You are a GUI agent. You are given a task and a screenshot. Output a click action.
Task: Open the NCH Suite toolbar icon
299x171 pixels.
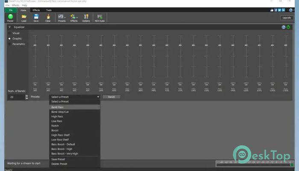[100, 17]
